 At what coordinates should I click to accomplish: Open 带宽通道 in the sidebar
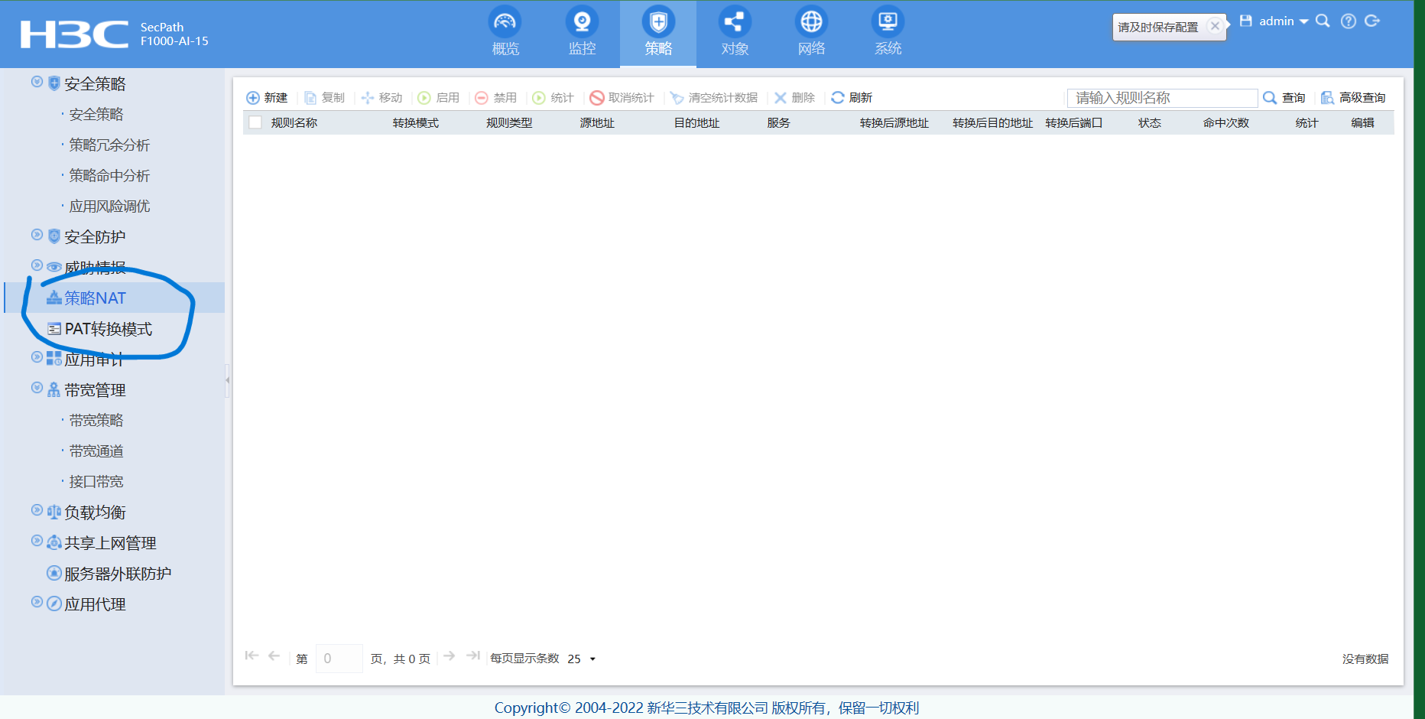96,451
